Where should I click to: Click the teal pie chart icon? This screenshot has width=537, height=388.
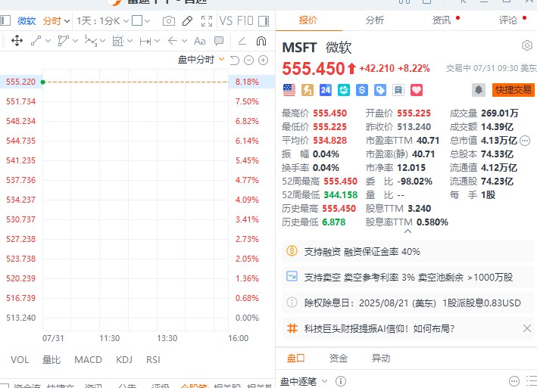344,90
